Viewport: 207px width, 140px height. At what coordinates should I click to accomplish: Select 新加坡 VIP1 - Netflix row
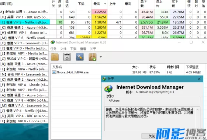(x=24, y=53)
